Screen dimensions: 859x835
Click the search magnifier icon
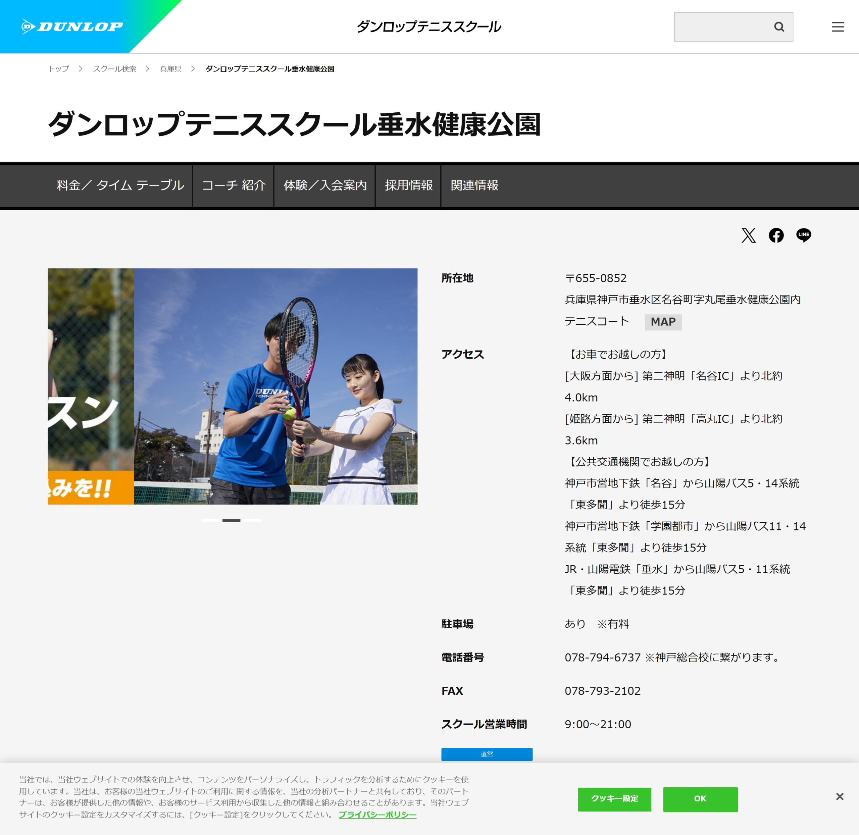(x=779, y=27)
